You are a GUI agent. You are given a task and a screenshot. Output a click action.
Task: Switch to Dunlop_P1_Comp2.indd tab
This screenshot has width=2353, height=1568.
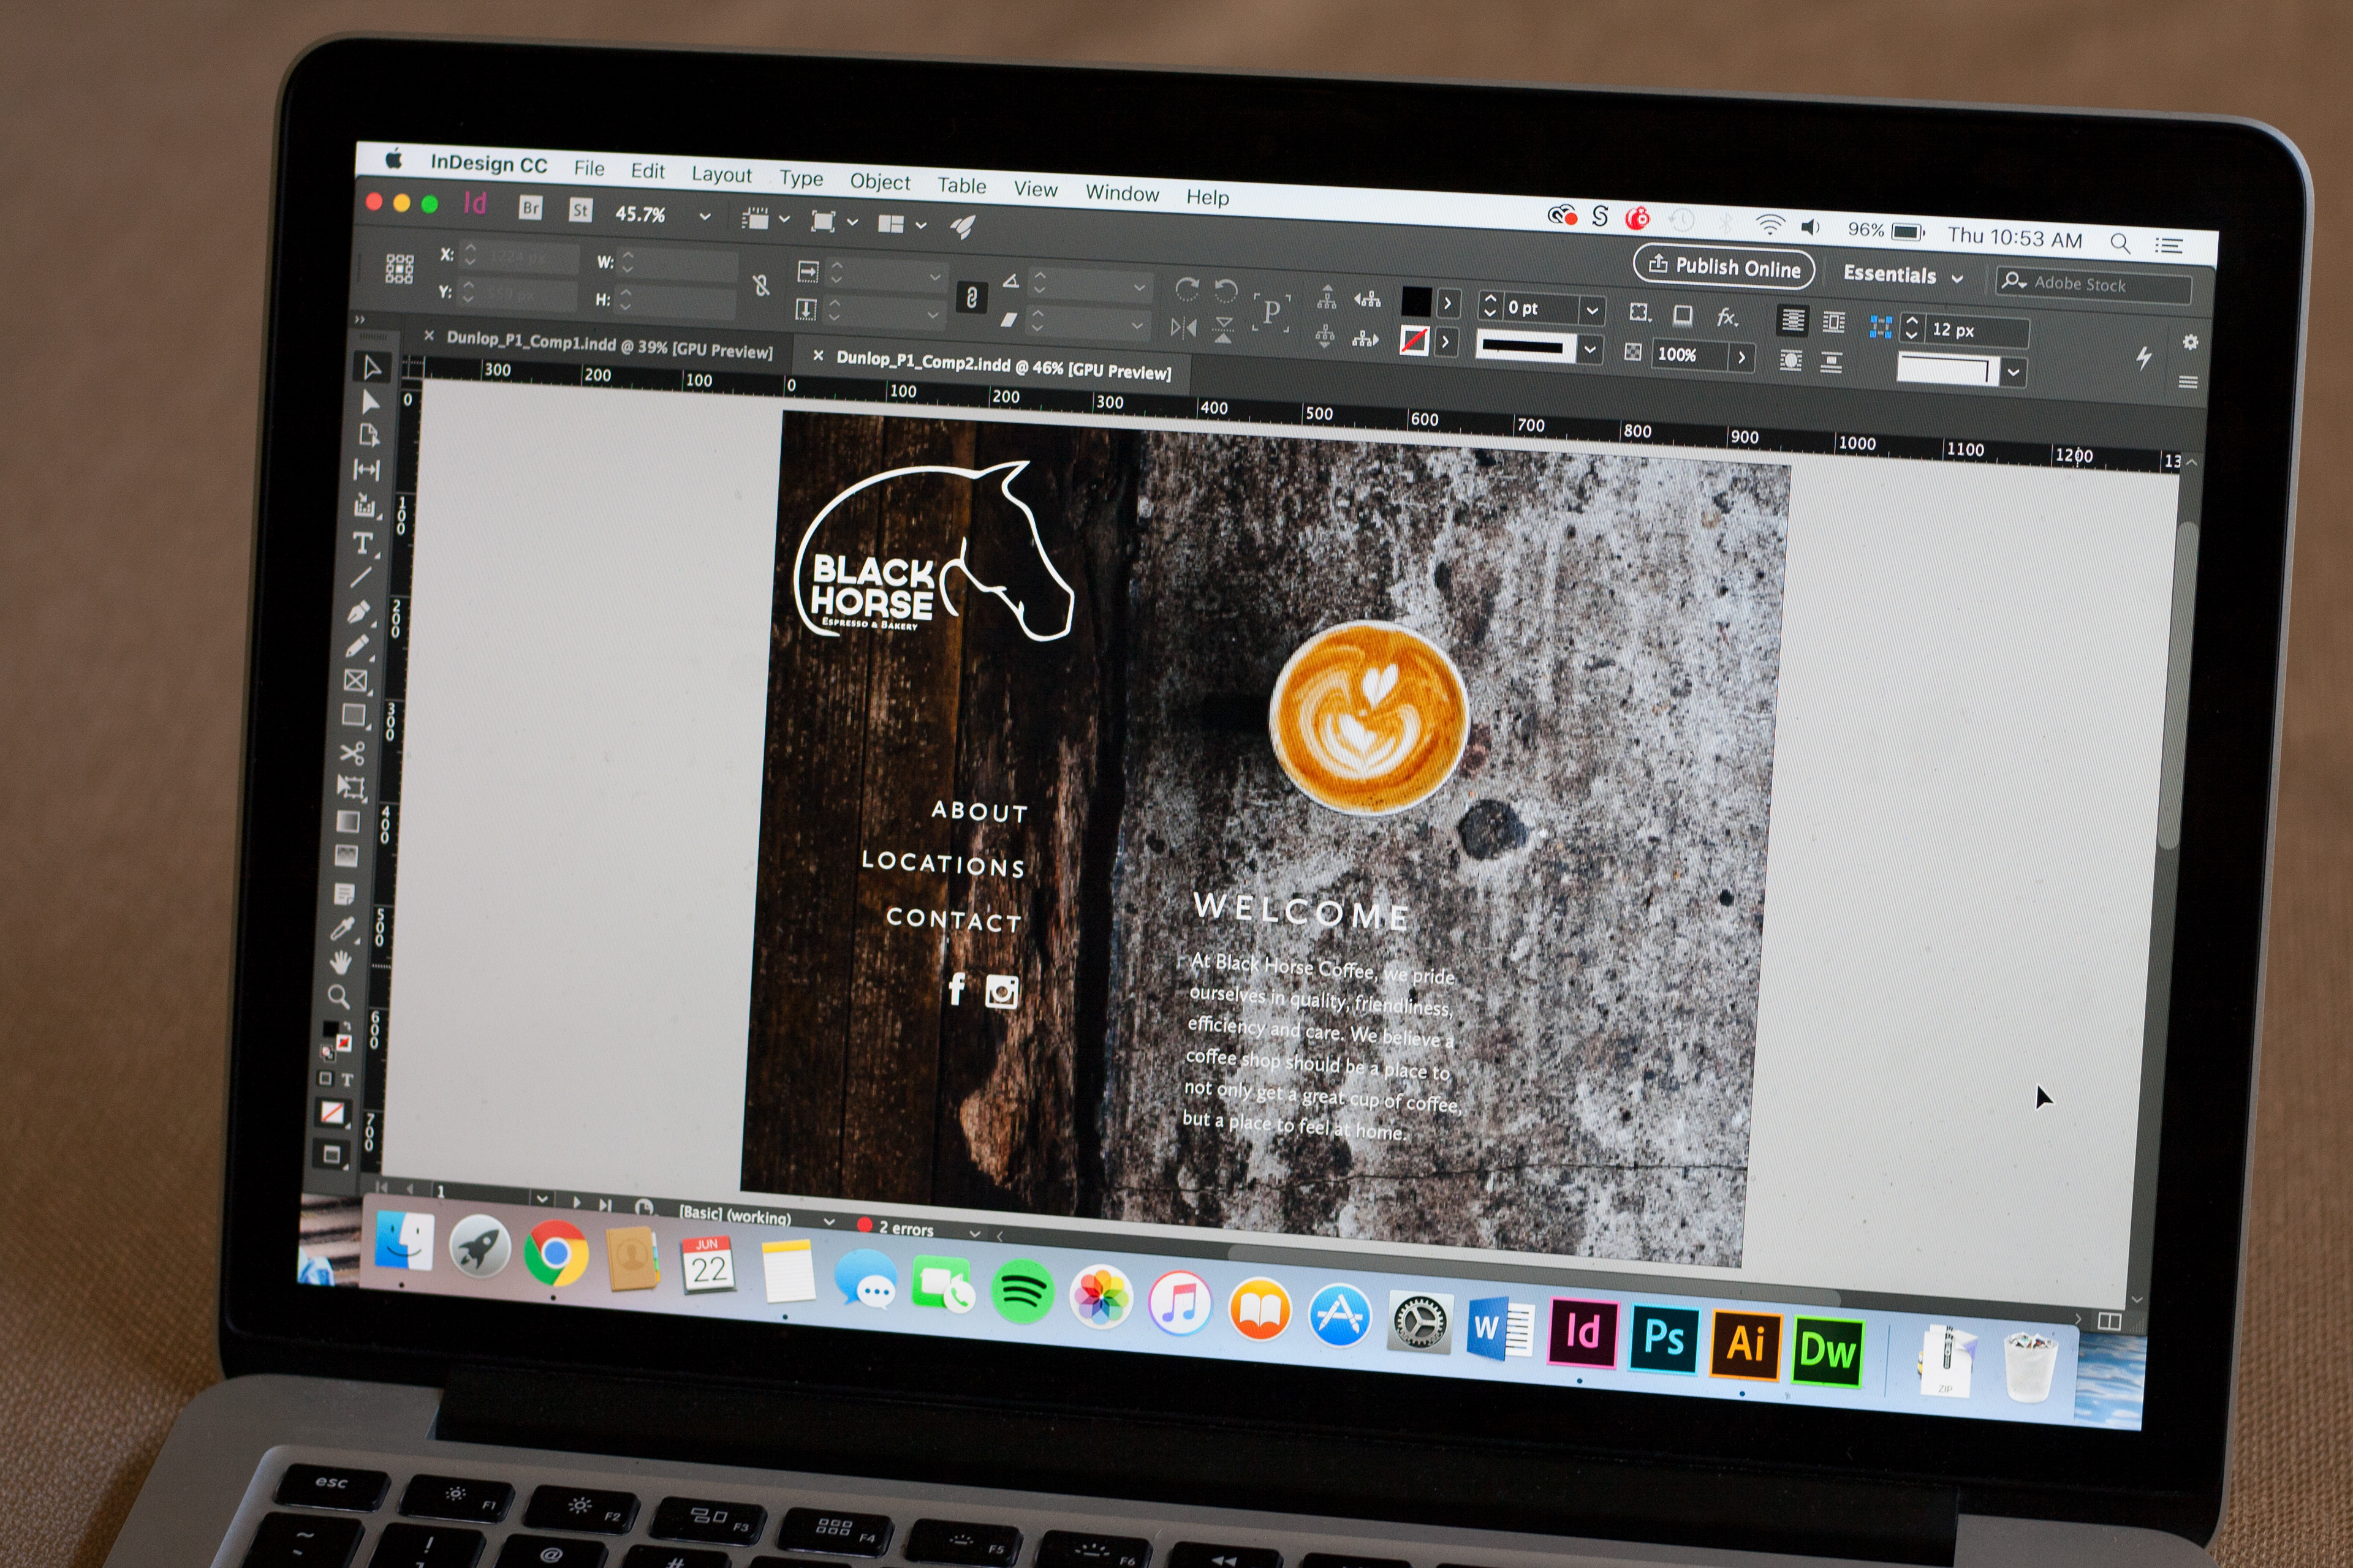click(x=1002, y=365)
